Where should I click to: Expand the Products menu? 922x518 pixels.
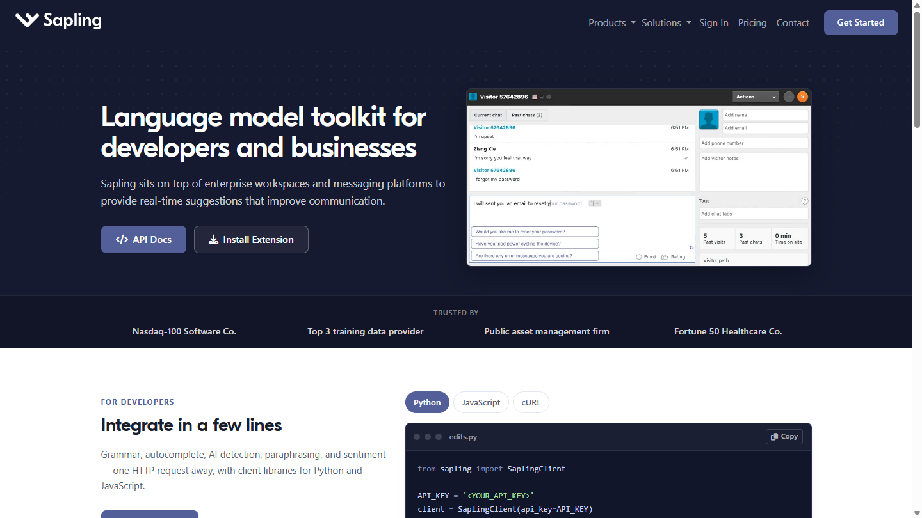coord(612,22)
